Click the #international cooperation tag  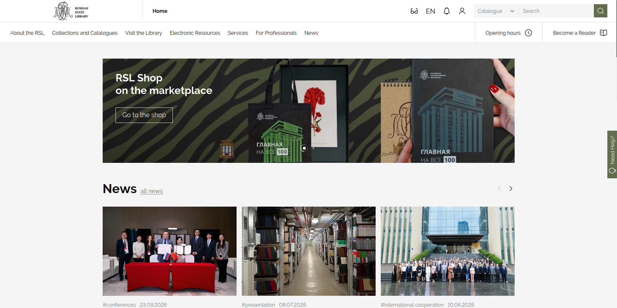point(412,305)
